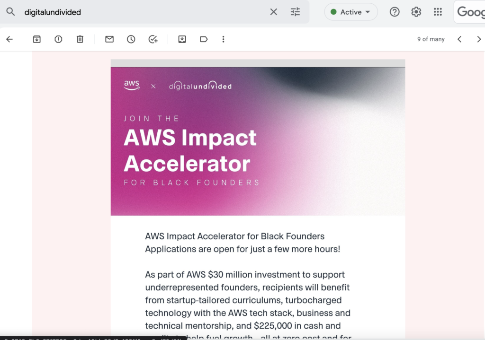This screenshot has width=485, height=340.
Task: Open search filter options
Action: pyautogui.click(x=295, y=12)
